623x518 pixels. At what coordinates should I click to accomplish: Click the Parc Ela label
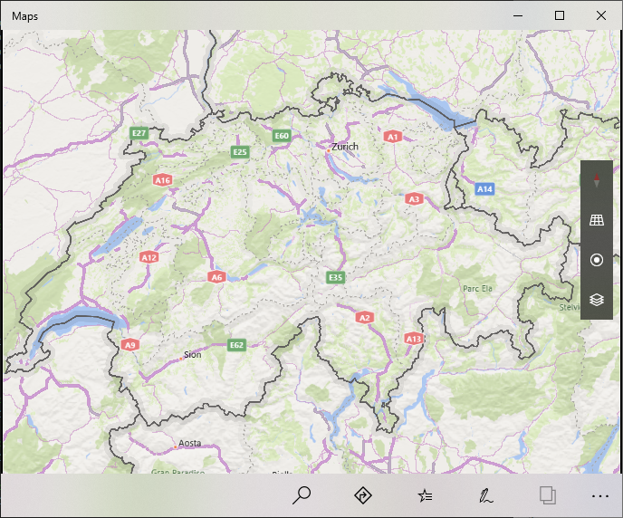tap(476, 288)
